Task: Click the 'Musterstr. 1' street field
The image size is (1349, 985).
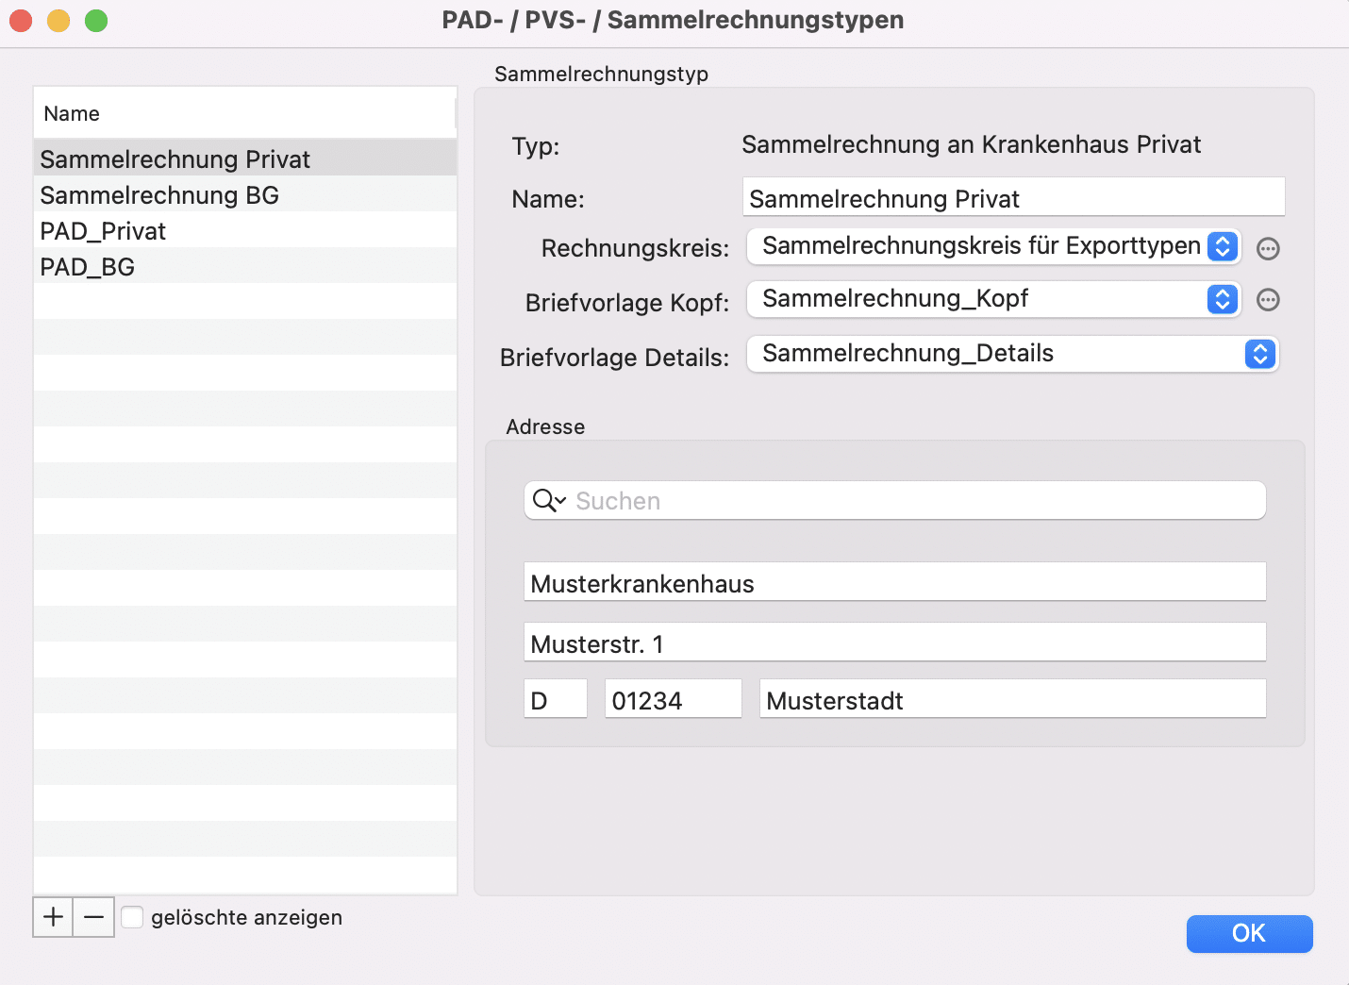Action: 894,643
